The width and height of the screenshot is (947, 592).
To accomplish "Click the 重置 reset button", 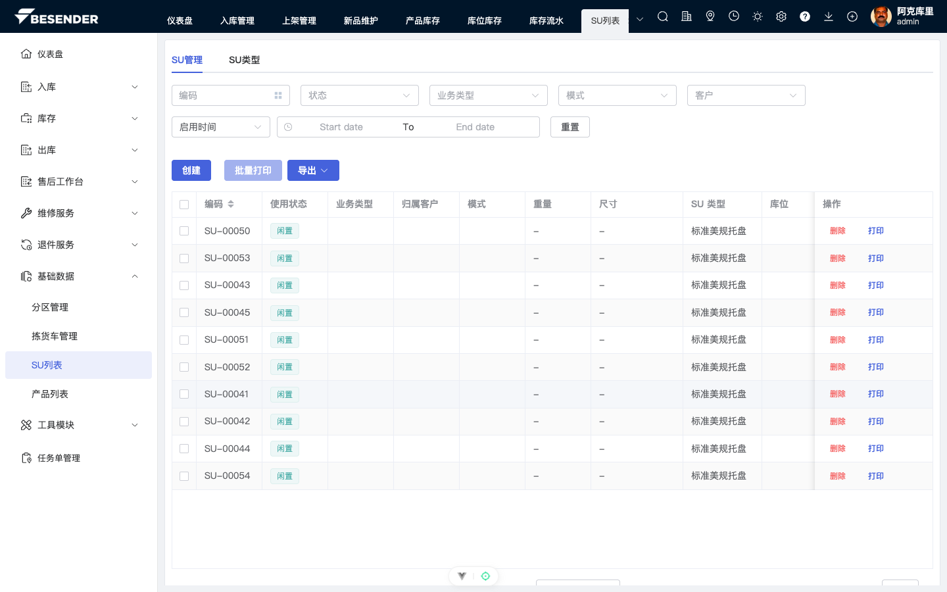I will coord(570,127).
